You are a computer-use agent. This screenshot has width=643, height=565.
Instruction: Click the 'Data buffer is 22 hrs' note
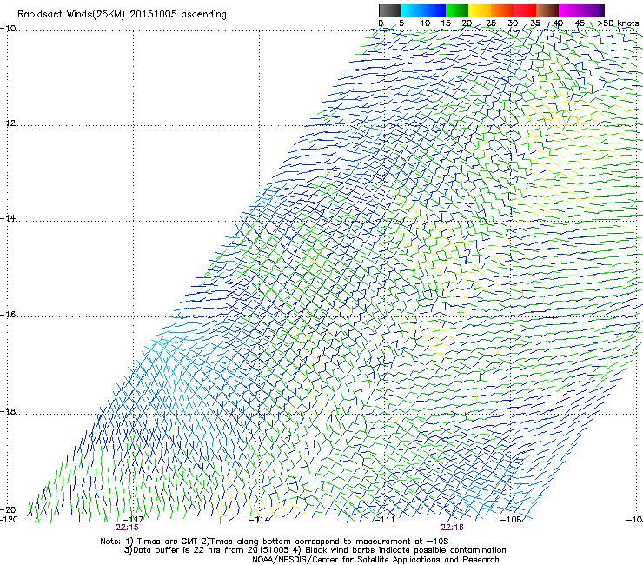pos(315,550)
